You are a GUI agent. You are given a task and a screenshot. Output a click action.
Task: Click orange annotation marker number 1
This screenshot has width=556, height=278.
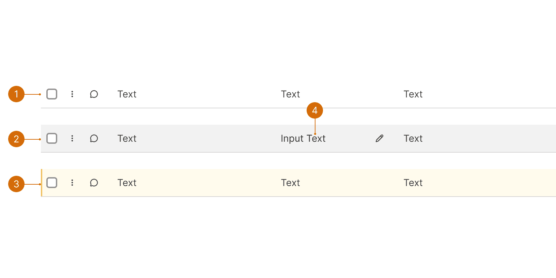tap(16, 94)
